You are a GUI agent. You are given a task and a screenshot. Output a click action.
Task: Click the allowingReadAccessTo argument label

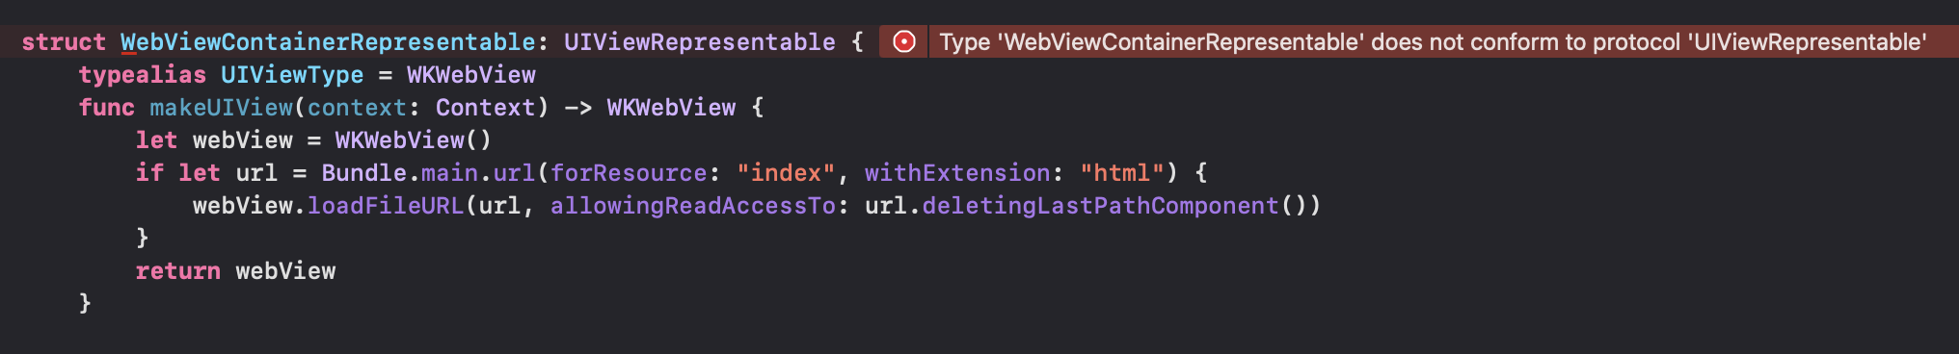[693, 205]
